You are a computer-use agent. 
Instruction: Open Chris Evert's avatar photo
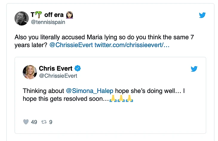point(30,72)
